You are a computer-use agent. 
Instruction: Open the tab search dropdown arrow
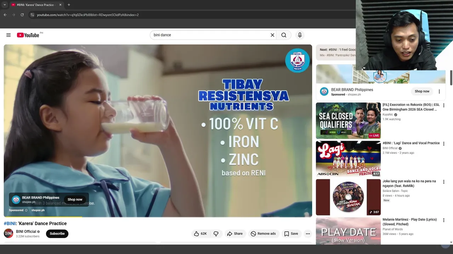click(x=4, y=5)
